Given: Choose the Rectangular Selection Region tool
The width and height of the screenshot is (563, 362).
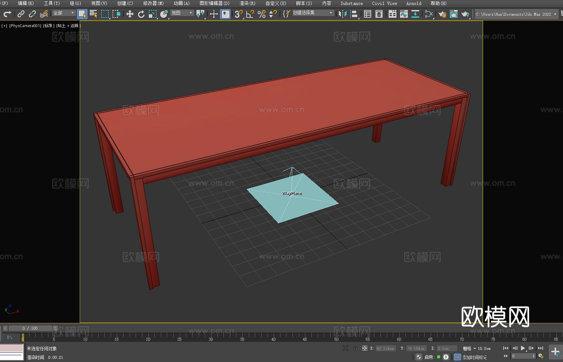Looking at the screenshot, I should click(105, 14).
